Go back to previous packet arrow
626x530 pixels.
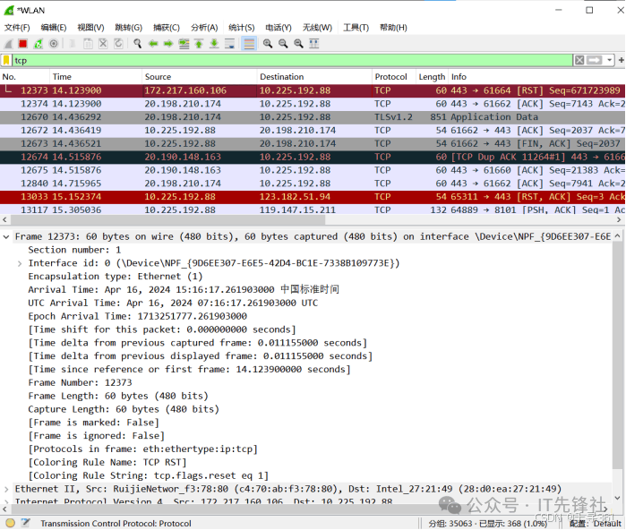tap(153, 43)
